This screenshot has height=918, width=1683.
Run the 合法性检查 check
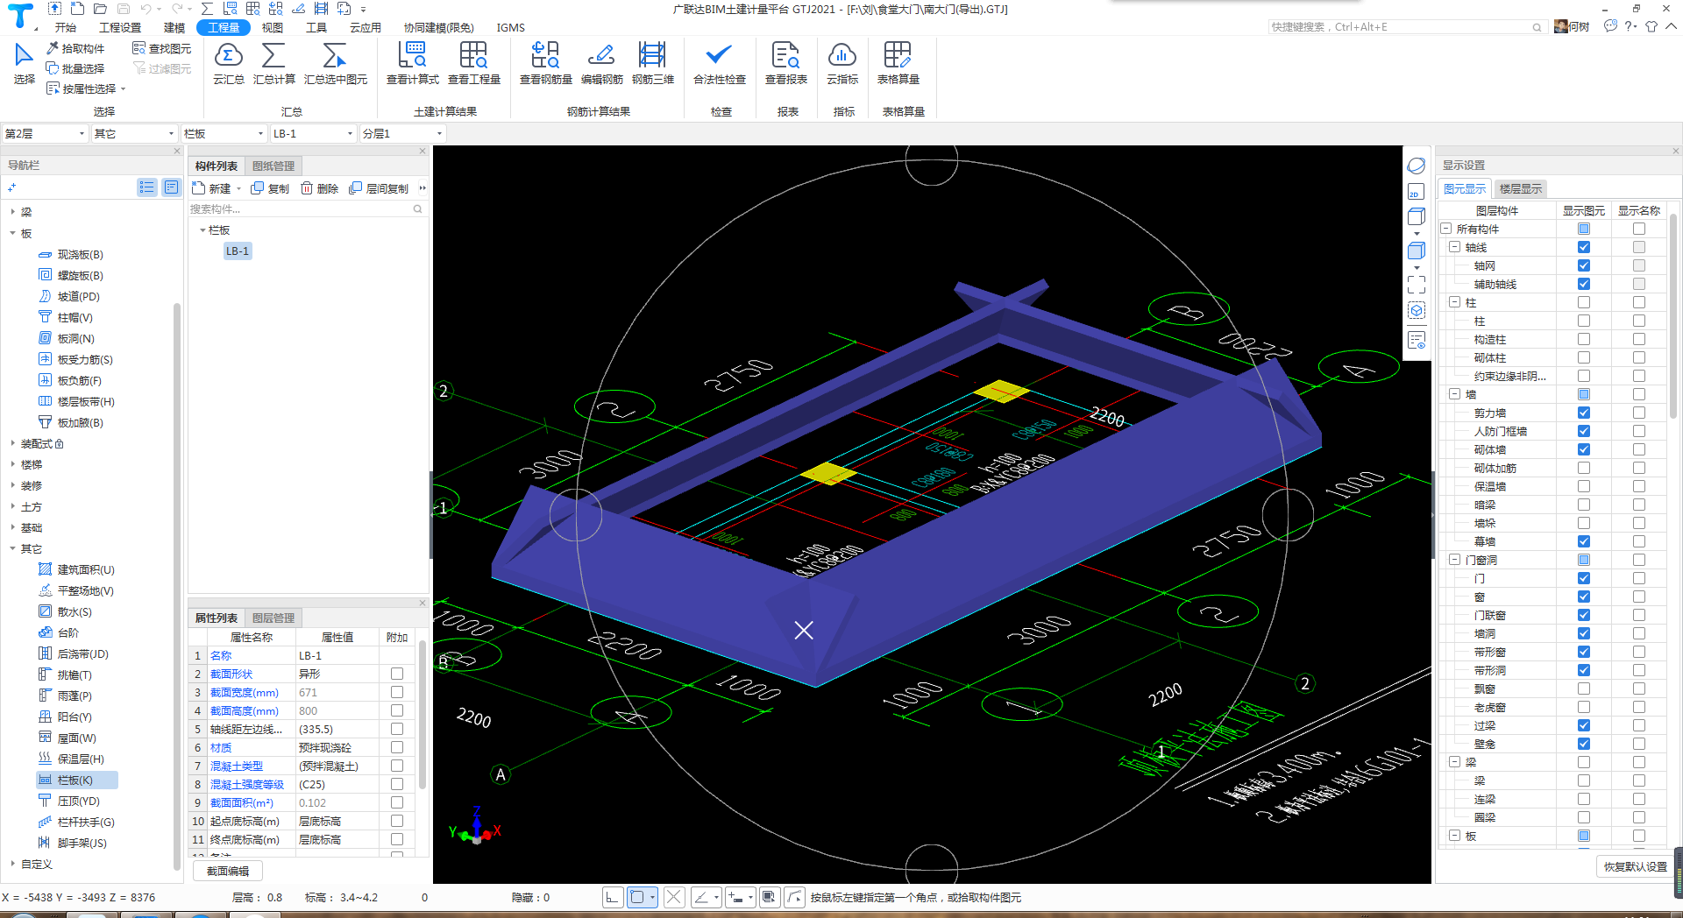[x=719, y=63]
